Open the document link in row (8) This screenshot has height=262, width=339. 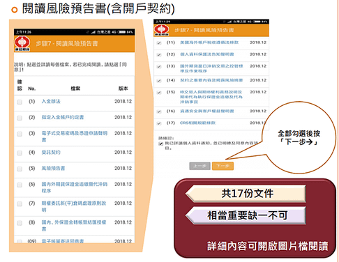[74, 226]
